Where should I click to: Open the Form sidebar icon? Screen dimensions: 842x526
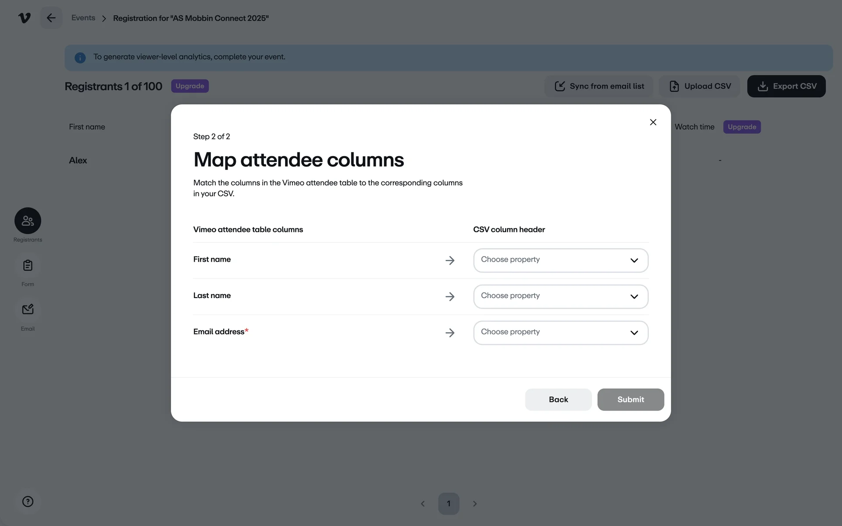[x=28, y=266]
